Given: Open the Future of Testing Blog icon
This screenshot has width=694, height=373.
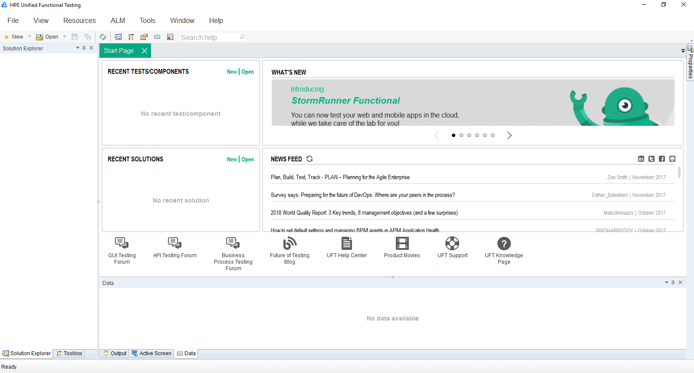Looking at the screenshot, I should tap(289, 243).
